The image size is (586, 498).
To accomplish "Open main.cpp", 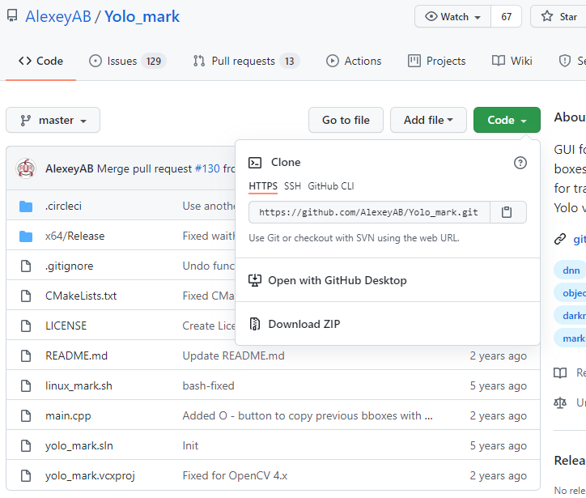I will (68, 415).
